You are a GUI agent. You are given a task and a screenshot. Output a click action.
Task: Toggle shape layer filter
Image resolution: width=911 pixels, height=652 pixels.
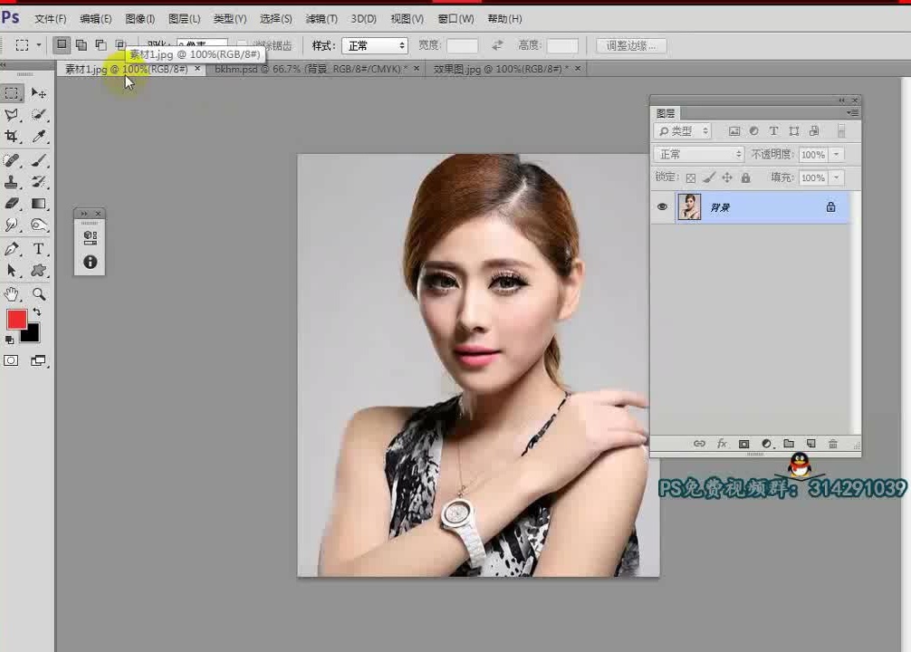[794, 131]
